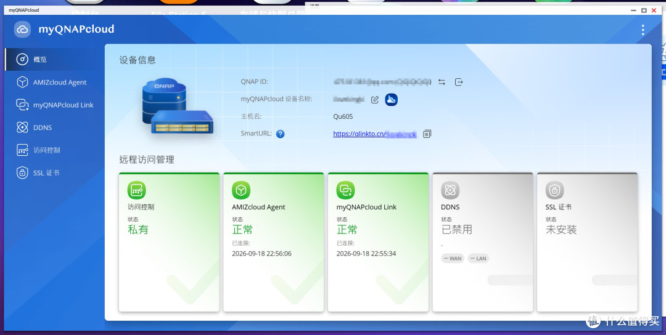Click the 私有 status text

click(x=138, y=230)
